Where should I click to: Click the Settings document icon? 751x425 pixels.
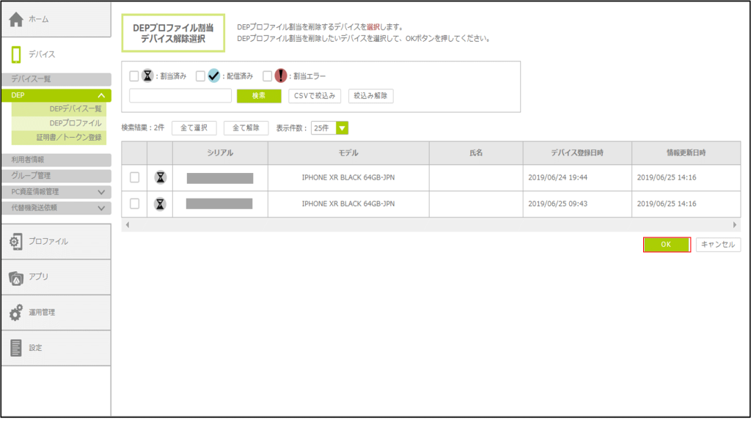click(16, 348)
